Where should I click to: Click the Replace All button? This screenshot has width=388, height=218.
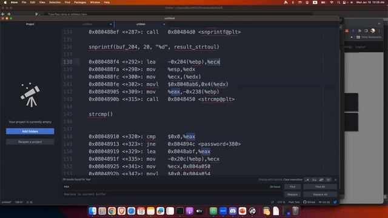click(320, 194)
